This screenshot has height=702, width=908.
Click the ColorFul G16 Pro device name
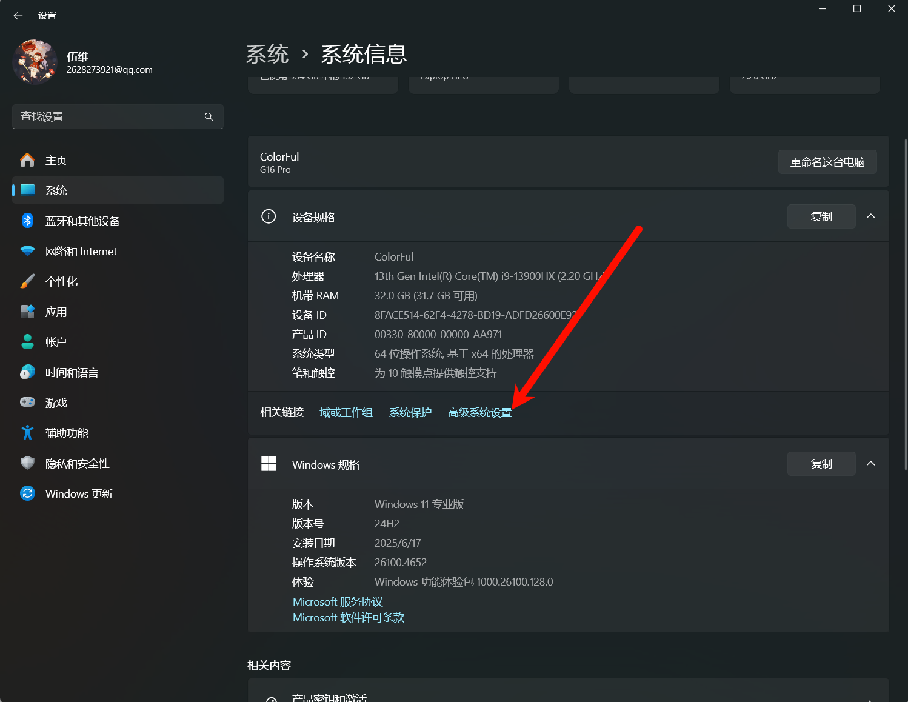pos(279,162)
